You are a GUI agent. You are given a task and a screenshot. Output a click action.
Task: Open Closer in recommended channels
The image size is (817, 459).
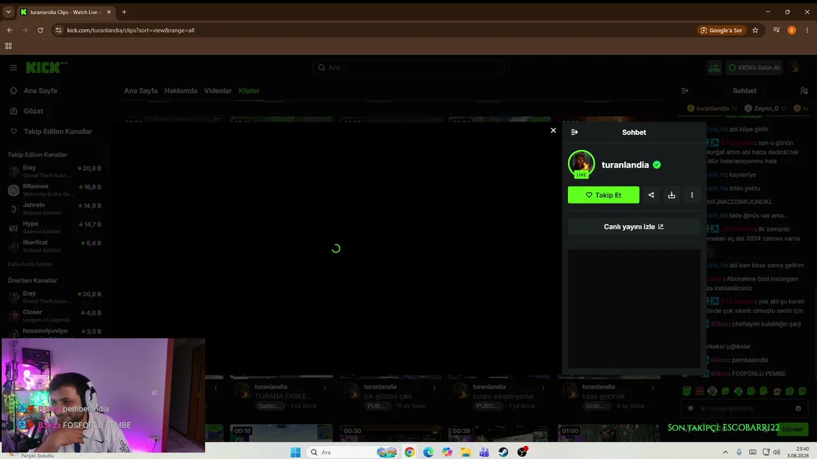click(x=54, y=316)
